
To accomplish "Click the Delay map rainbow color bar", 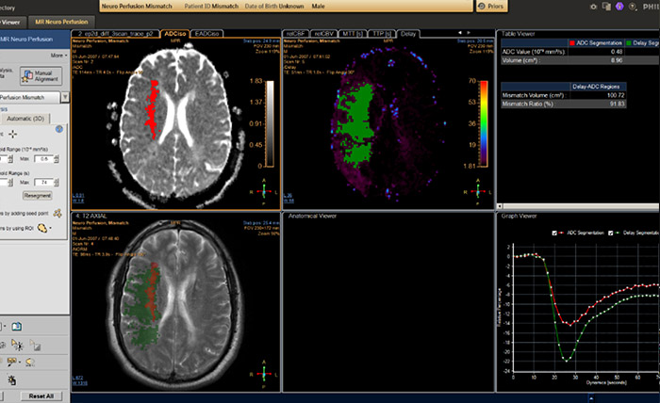I will pos(484,123).
